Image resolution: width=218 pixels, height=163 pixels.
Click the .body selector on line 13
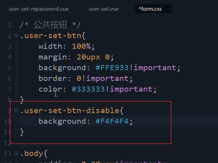click(x=31, y=153)
